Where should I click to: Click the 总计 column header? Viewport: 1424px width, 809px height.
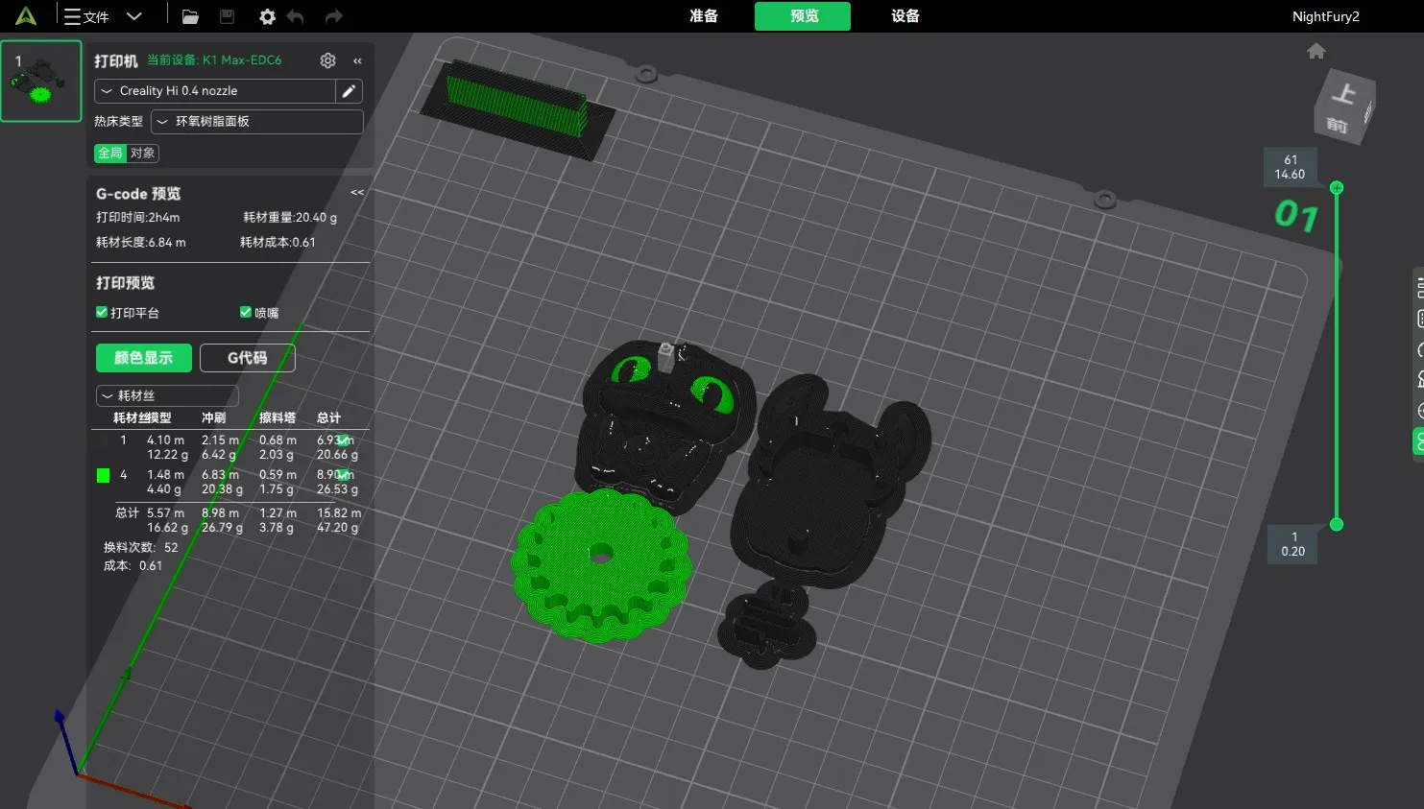pos(328,417)
